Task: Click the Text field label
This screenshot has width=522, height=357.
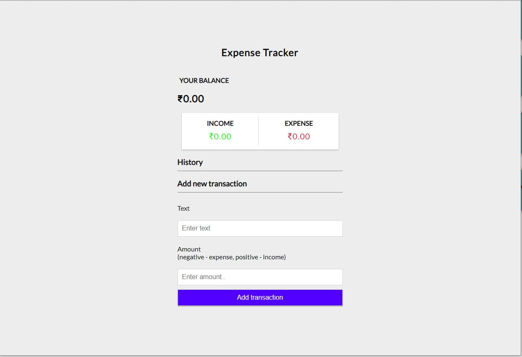Action: coord(183,209)
